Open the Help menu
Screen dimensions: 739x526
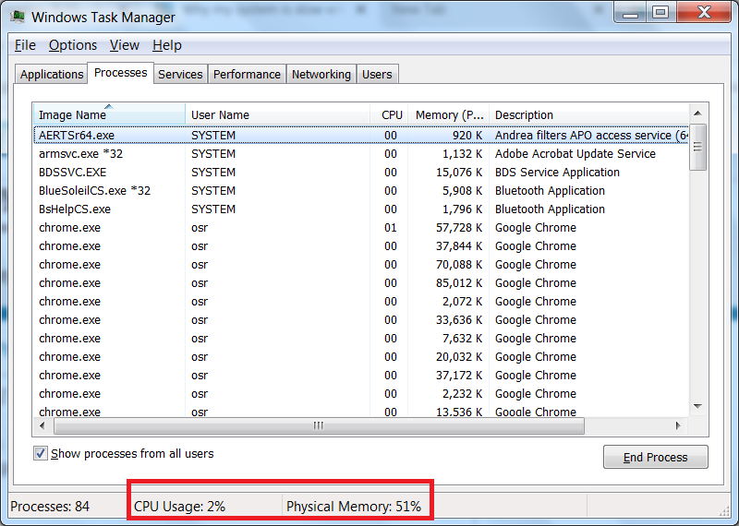pyautogui.click(x=167, y=45)
